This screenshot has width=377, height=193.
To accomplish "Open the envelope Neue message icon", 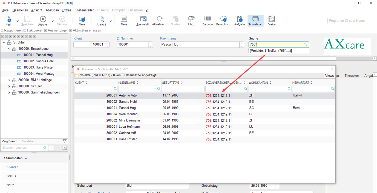I will (82, 19).
